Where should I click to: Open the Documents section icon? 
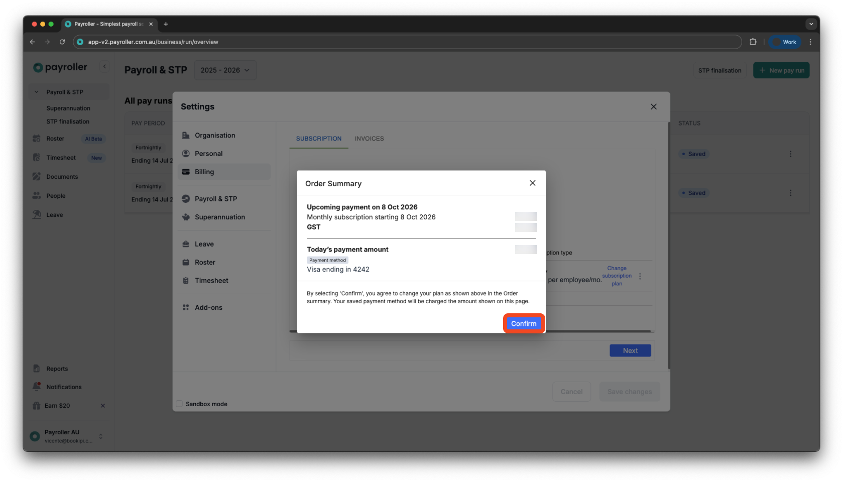pyautogui.click(x=37, y=176)
